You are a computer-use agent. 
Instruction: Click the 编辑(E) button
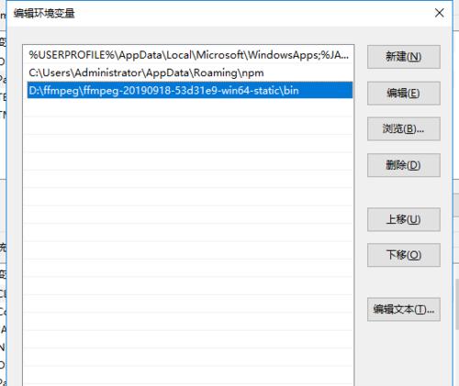(404, 94)
